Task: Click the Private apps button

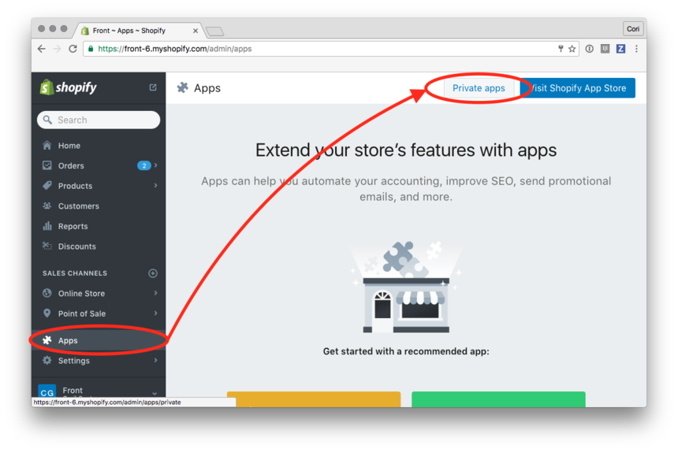Action: tap(479, 88)
